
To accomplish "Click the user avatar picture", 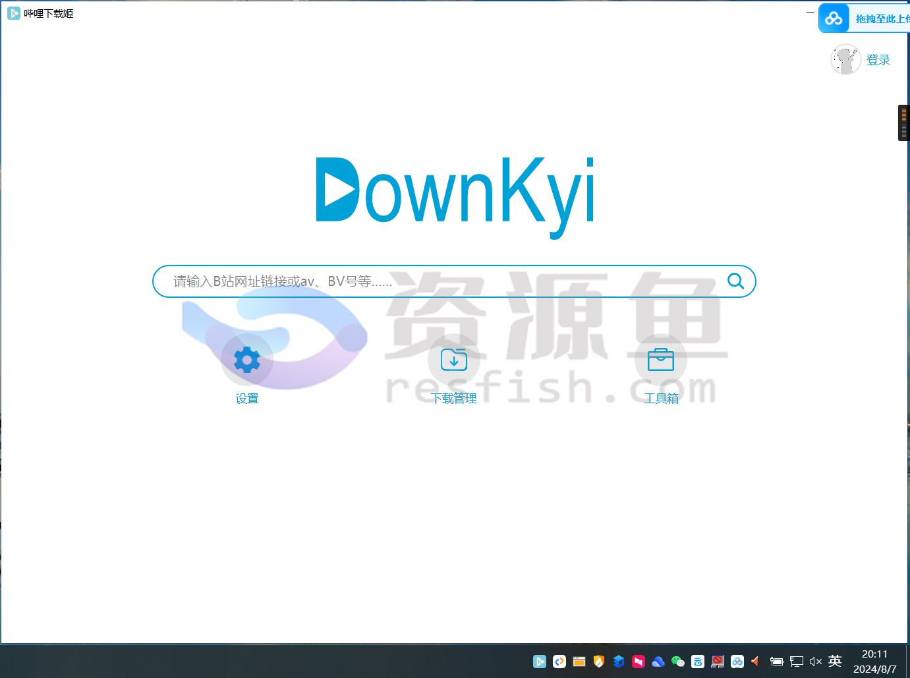I will tap(845, 60).
